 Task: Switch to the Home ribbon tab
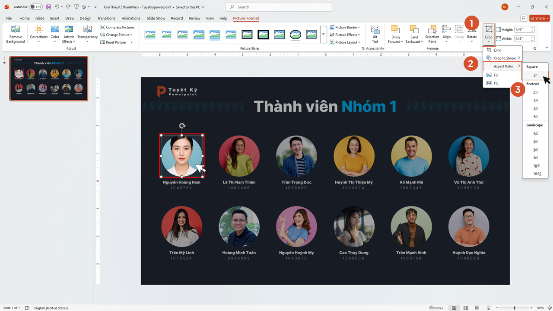(x=24, y=18)
